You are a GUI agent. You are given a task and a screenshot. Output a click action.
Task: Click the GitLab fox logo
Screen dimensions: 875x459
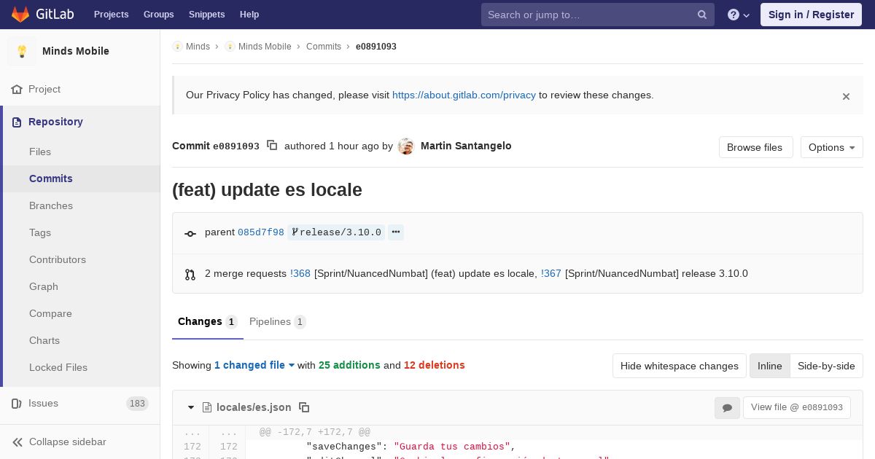pyautogui.click(x=20, y=15)
